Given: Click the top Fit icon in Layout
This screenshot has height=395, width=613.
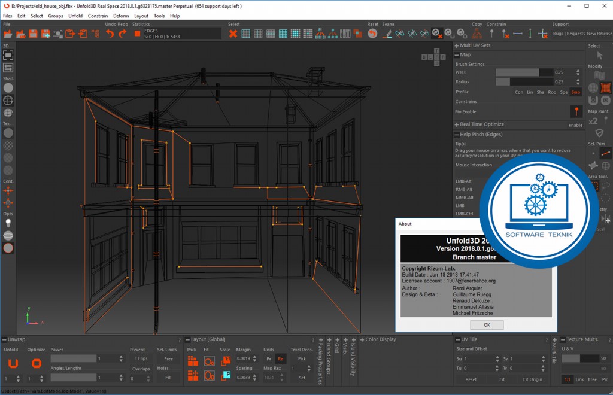Looking at the screenshot, I should 209,361.
